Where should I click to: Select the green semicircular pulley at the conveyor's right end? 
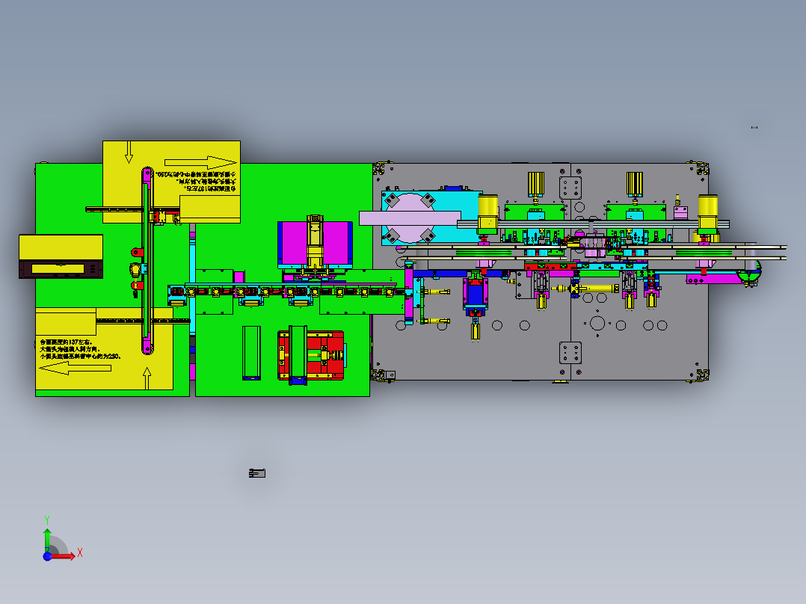click(x=749, y=272)
